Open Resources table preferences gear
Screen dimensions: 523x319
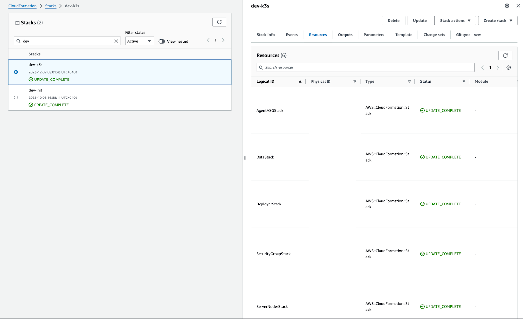pos(508,67)
